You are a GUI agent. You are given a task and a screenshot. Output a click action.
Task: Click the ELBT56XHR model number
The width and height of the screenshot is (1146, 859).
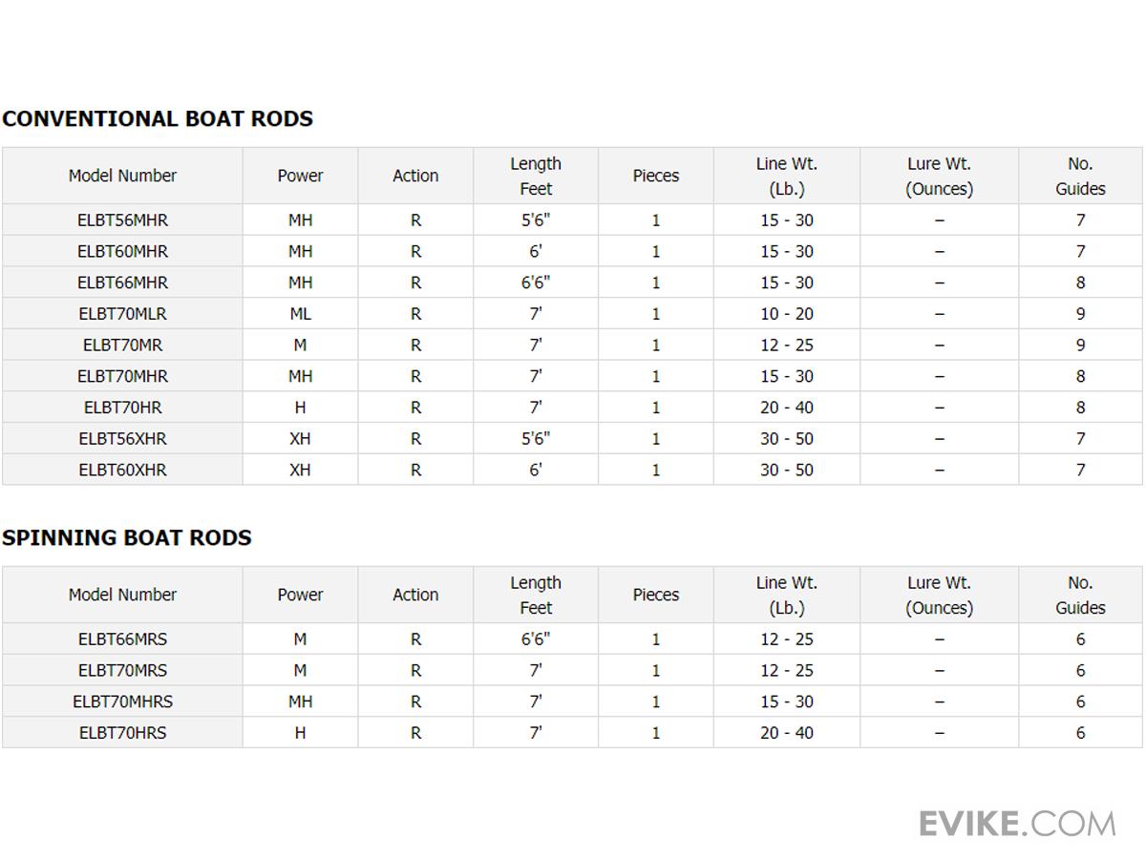point(122,439)
